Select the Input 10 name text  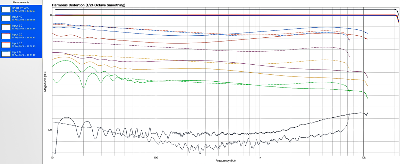click(17, 43)
